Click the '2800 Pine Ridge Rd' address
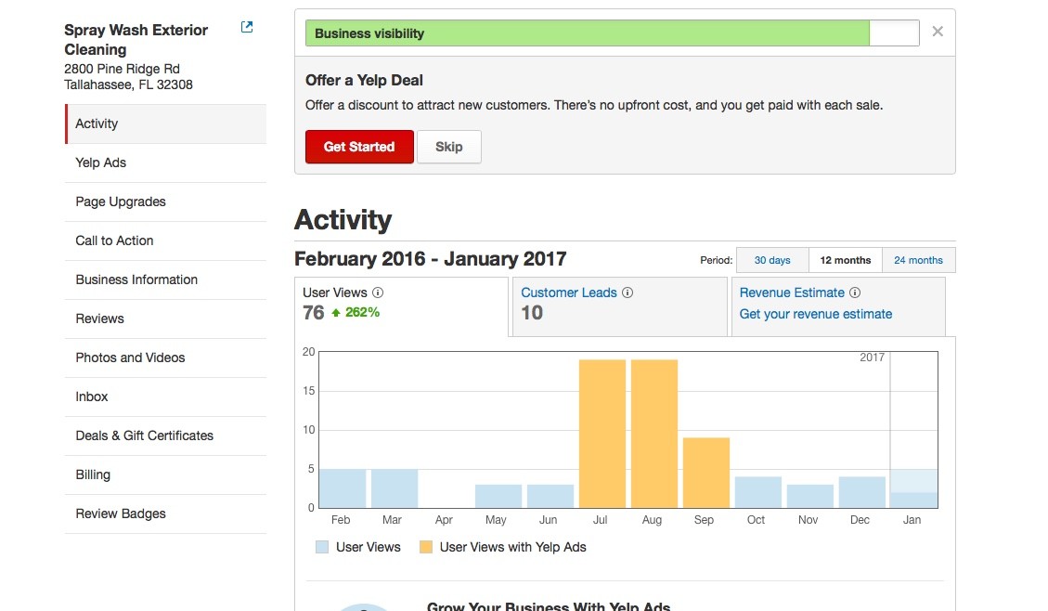Image resolution: width=1048 pixels, height=611 pixels. pyautogui.click(x=122, y=69)
